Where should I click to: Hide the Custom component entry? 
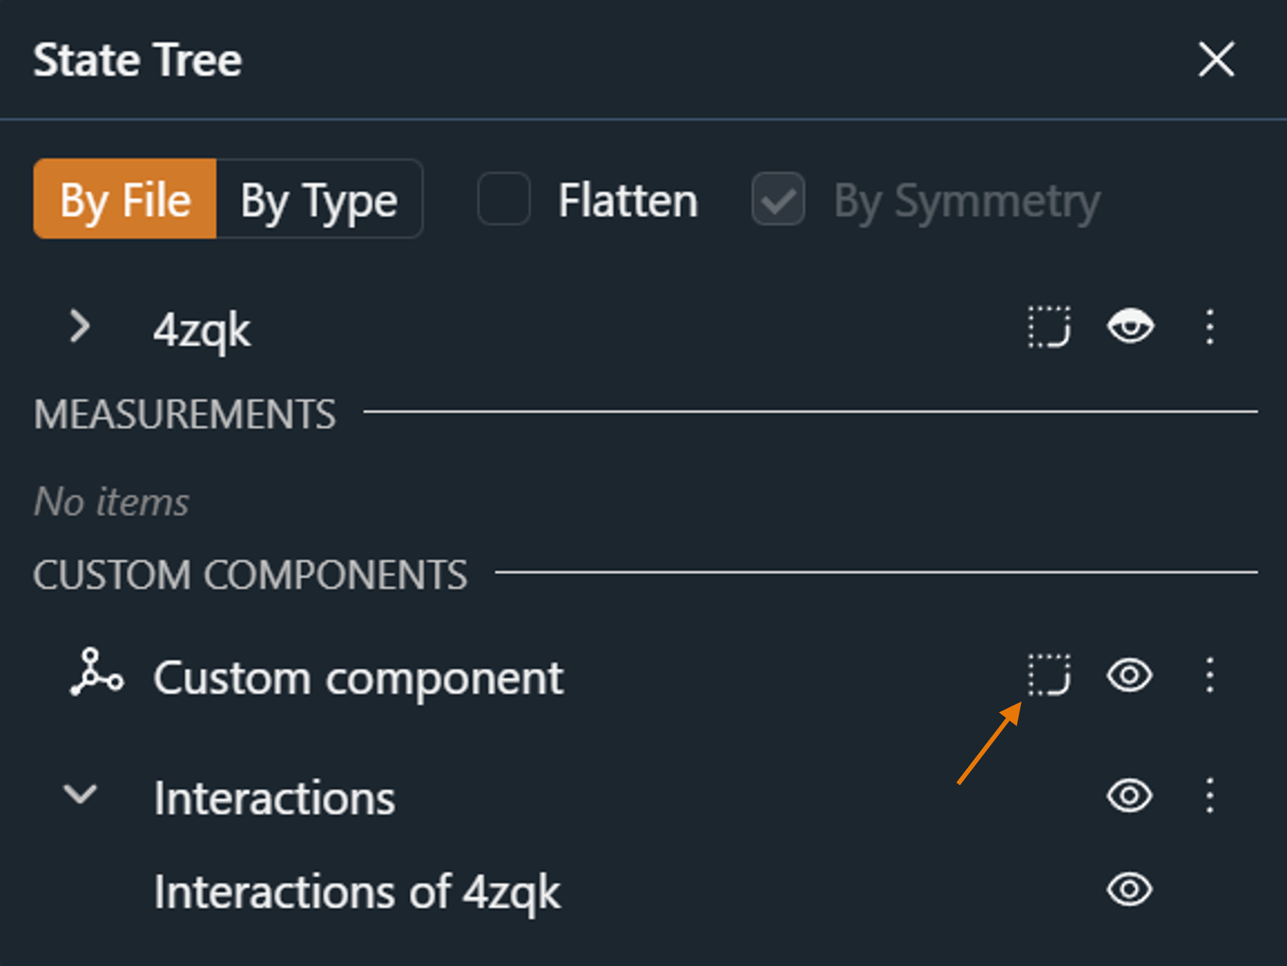(1130, 675)
